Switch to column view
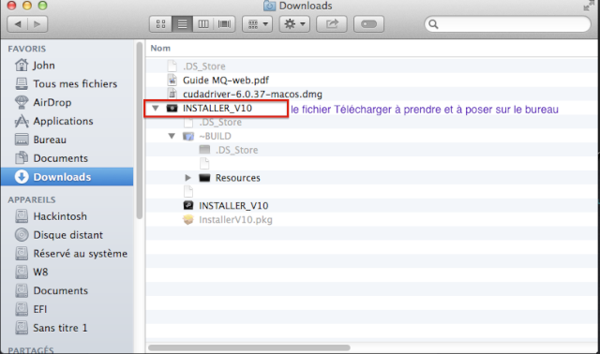Image resolution: width=600 pixels, height=354 pixels. pos(203,24)
